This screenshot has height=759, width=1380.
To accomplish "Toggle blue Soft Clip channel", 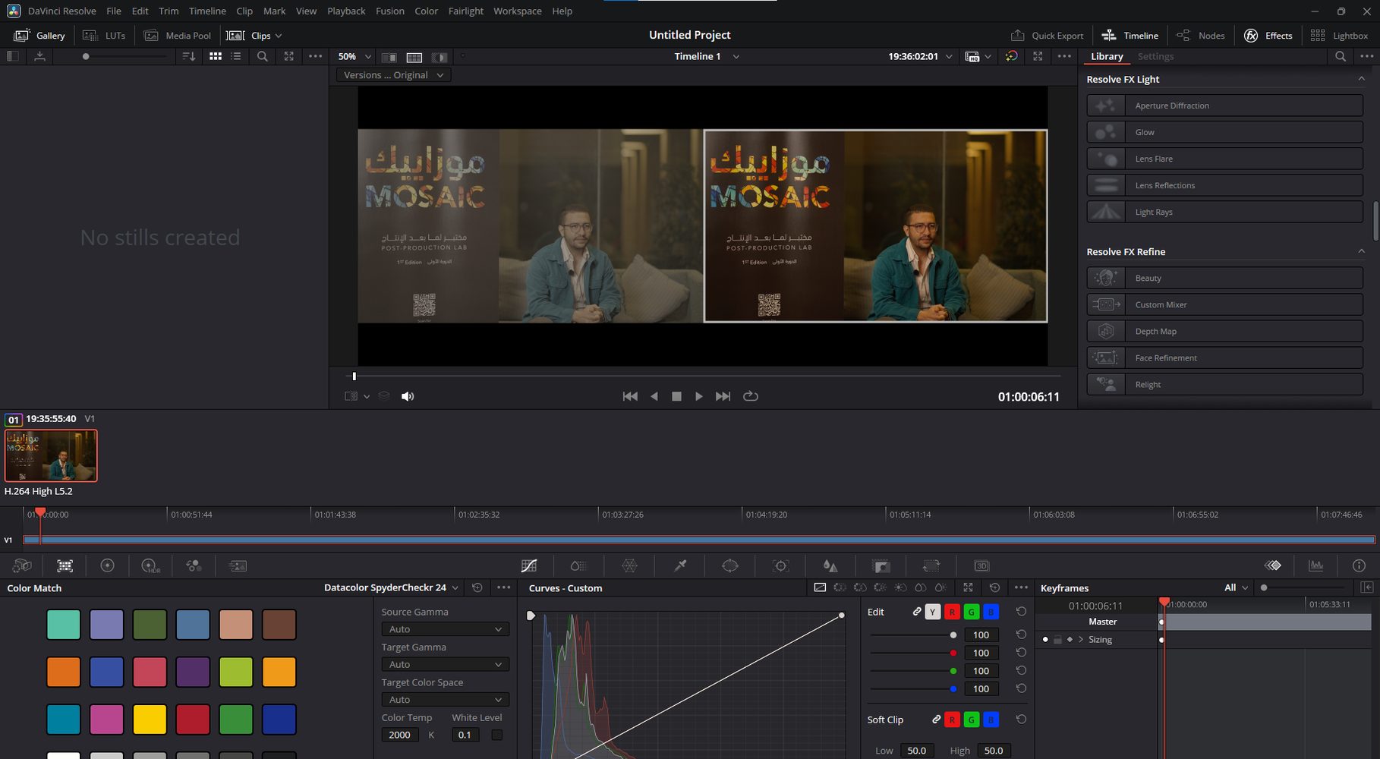I will pos(991,720).
